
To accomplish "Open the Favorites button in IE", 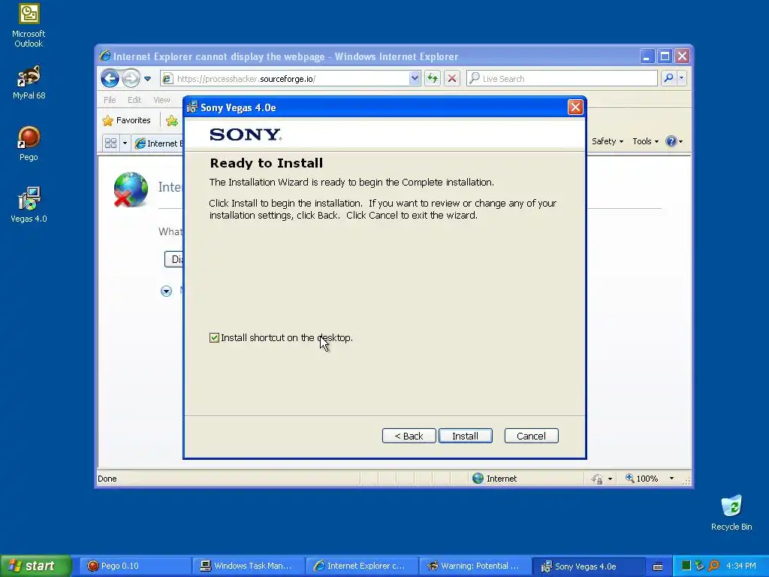I will (126, 120).
